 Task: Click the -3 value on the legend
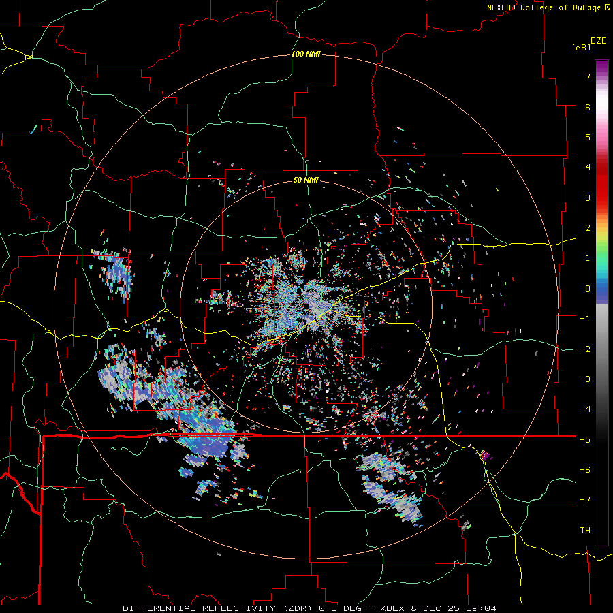click(x=585, y=379)
